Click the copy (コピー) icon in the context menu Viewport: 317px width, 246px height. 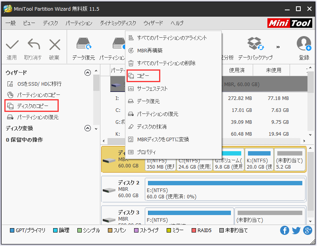click(131, 76)
